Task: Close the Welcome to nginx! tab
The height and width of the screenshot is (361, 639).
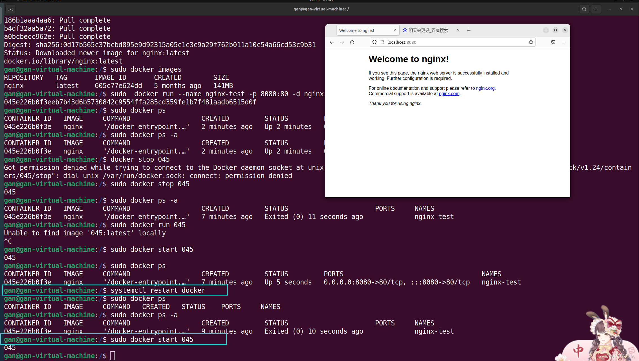Action: pyautogui.click(x=395, y=30)
